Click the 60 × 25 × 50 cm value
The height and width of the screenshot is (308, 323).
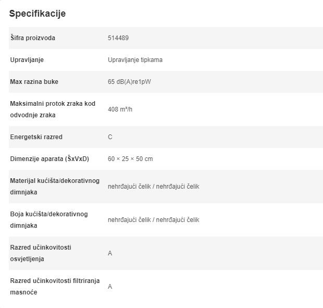coord(130,159)
